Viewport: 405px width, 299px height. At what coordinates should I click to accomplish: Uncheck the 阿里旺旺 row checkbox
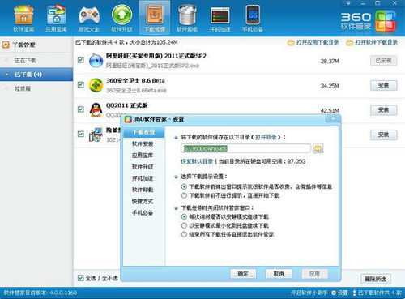[80, 60]
